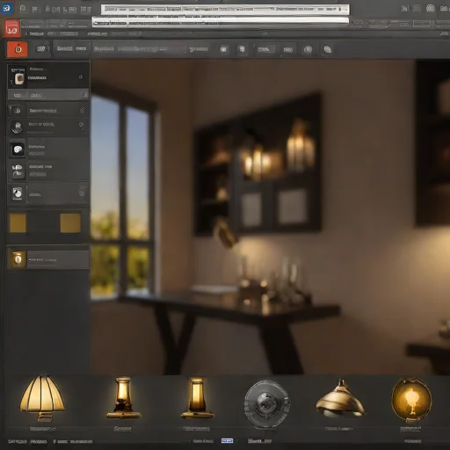Choose the first brass lantern lamp
Screen dimensions: 450x450
click(x=123, y=398)
